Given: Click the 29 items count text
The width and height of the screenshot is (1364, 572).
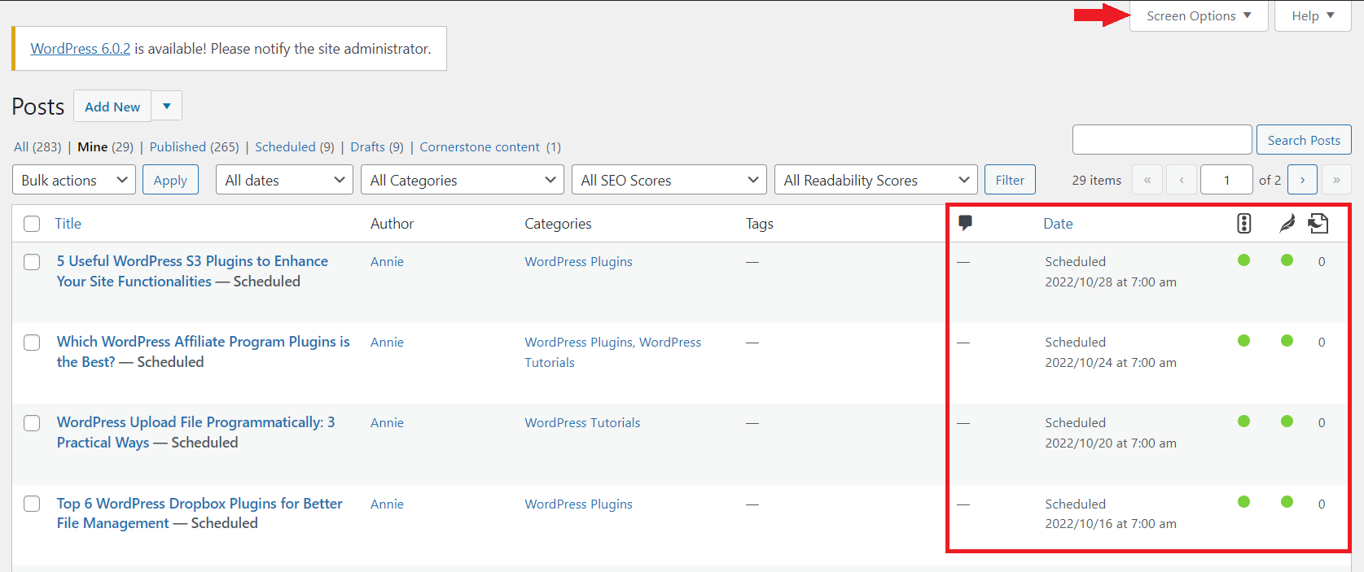Looking at the screenshot, I should tap(1096, 181).
